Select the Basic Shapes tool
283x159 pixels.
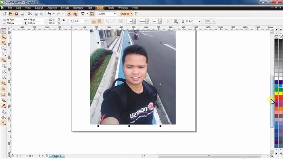tap(3, 83)
